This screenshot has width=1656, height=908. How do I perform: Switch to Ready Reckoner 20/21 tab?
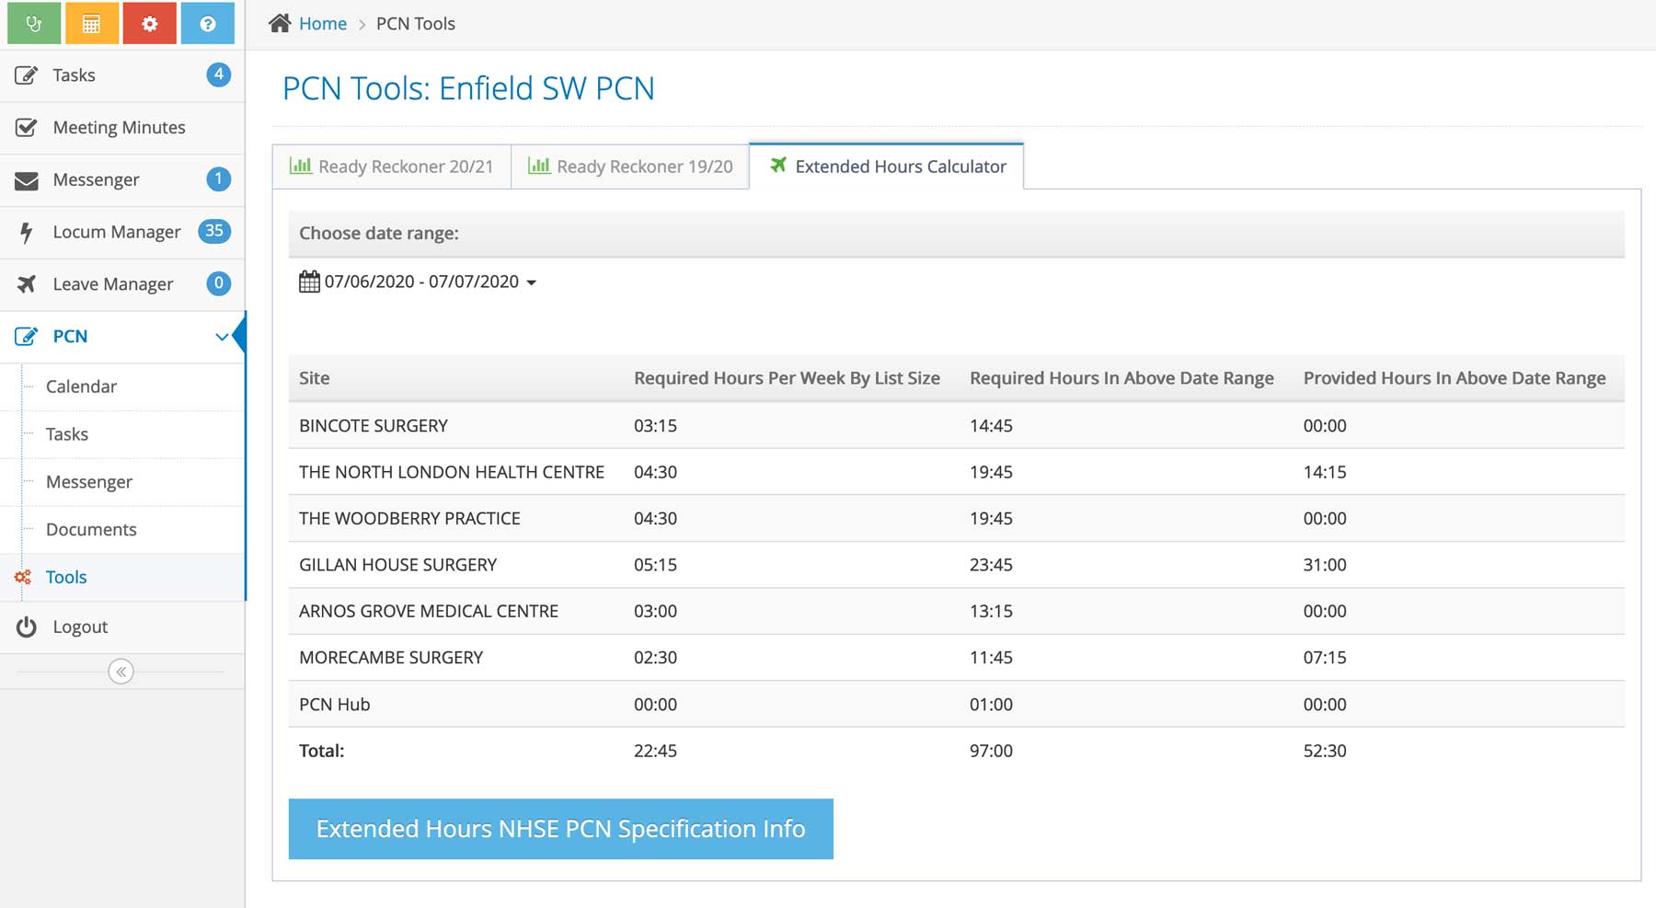[x=392, y=167]
